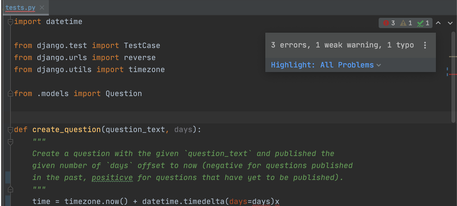Close the tests.py editor tab
The image size is (457, 206).
(x=42, y=8)
